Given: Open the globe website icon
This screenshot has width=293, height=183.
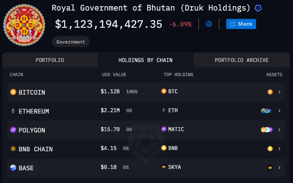Looking at the screenshot, I should pyautogui.click(x=209, y=24).
